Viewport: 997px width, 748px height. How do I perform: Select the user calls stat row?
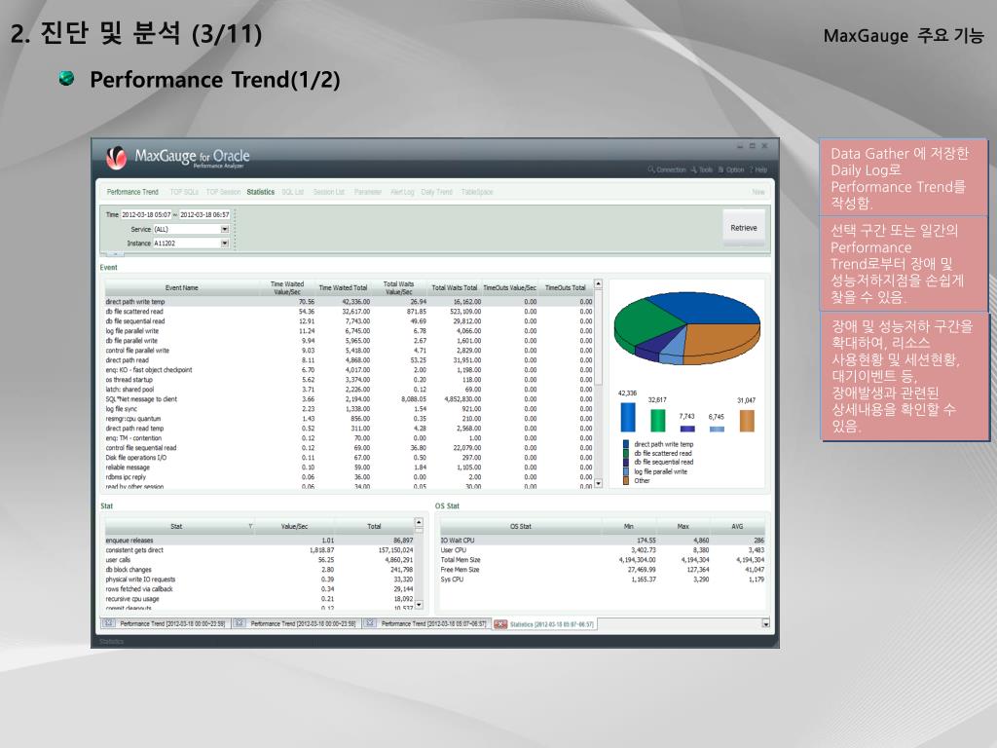click(x=259, y=560)
